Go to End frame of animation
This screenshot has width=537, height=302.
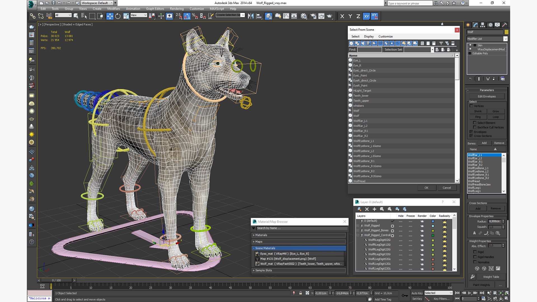point(482,293)
